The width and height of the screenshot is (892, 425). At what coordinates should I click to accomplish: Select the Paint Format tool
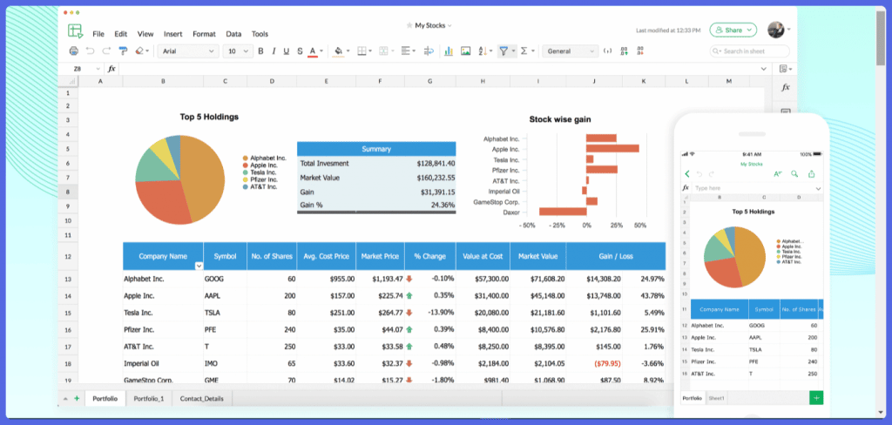click(x=123, y=51)
